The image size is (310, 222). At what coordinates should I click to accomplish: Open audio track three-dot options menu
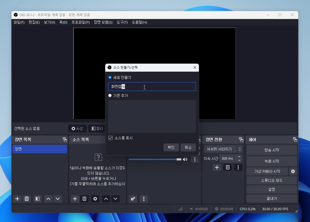[195, 159]
